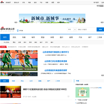Click the dropdown arrow beside 新闻

coord(75,29)
